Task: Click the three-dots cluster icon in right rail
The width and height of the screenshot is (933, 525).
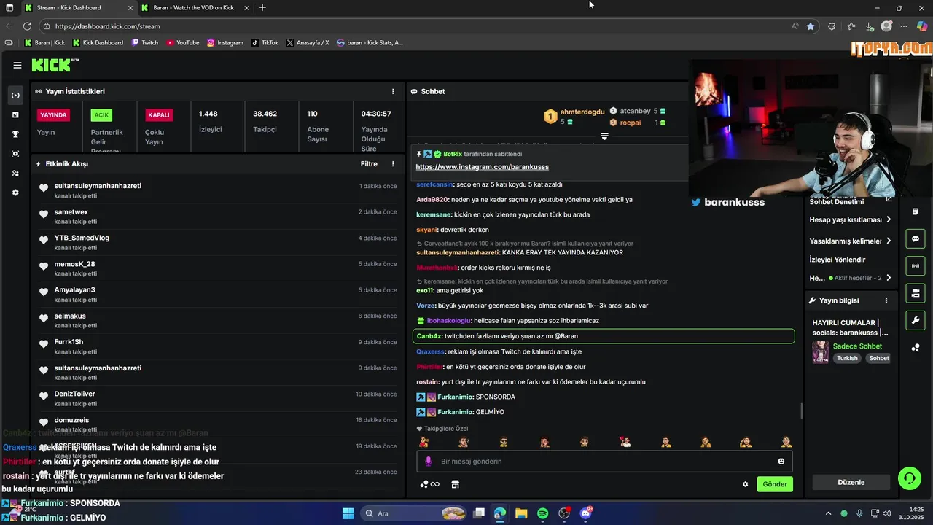Action: 916,347
